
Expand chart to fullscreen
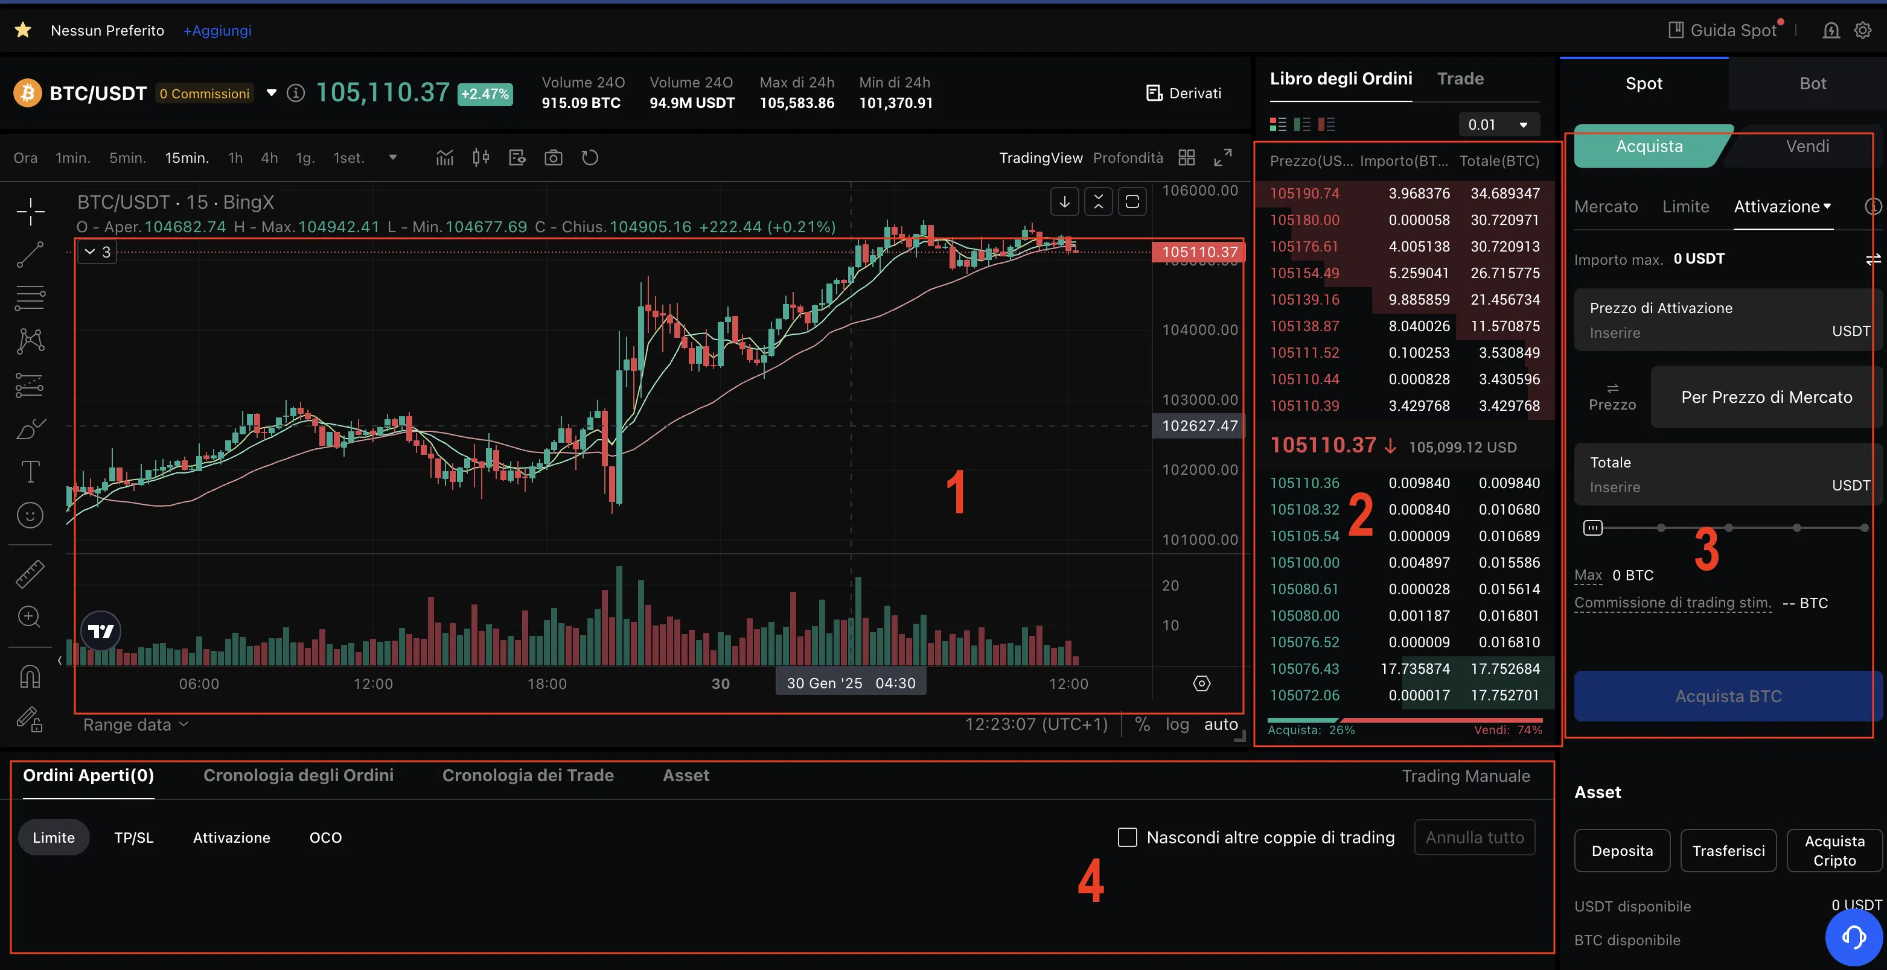(1222, 158)
